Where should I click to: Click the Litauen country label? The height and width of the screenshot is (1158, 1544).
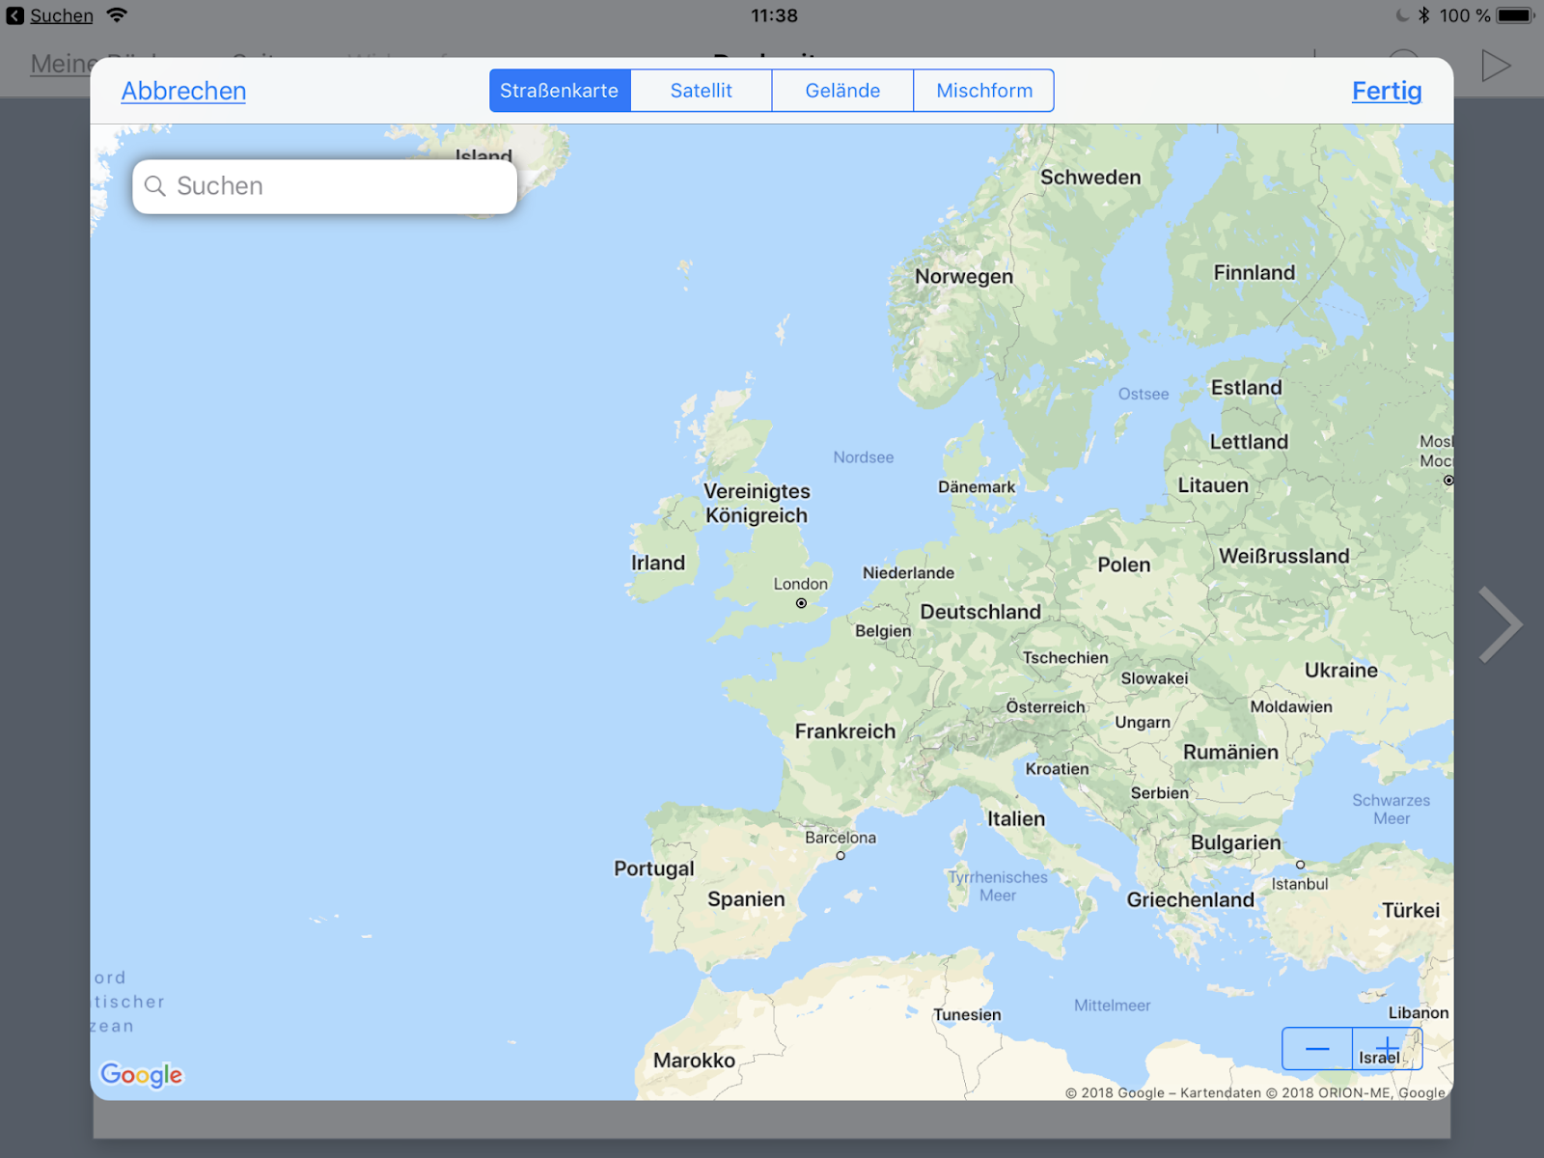click(x=1213, y=485)
